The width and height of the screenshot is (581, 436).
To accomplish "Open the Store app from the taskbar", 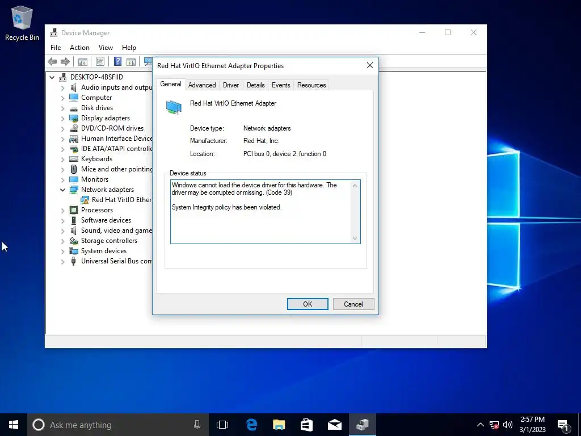I will [306, 425].
